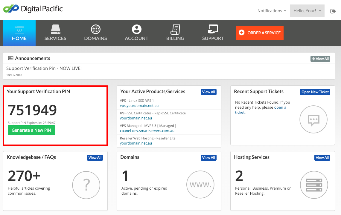This screenshot has width=341, height=215.
Task: Open yourdomain.net.au under Reseller Lite
Action: click(136, 143)
